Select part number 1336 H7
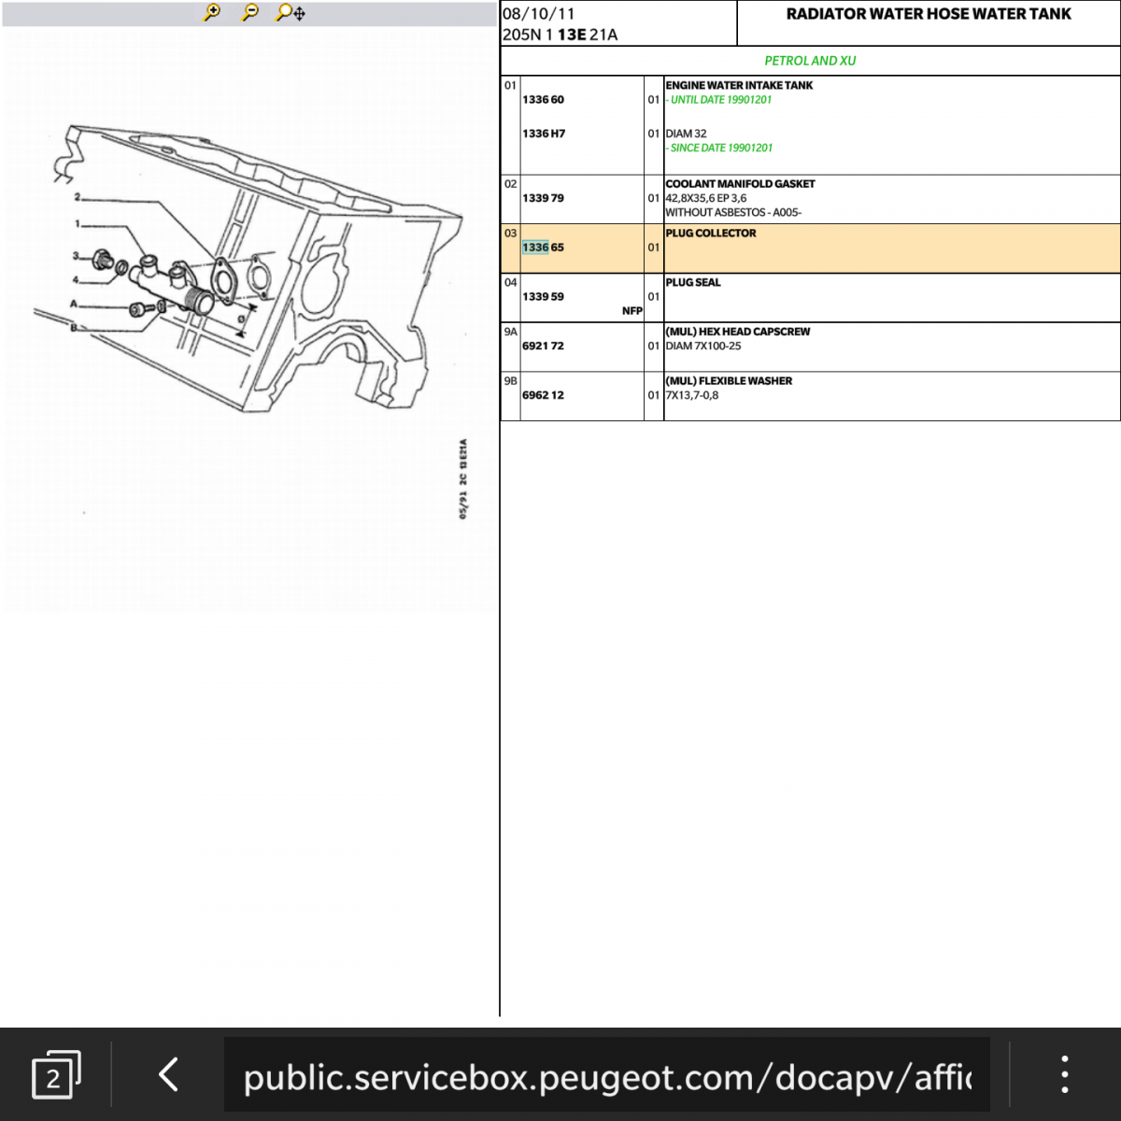 coord(544,134)
